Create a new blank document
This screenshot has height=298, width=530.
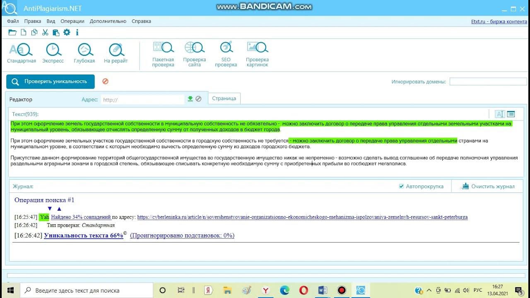(x=24, y=32)
